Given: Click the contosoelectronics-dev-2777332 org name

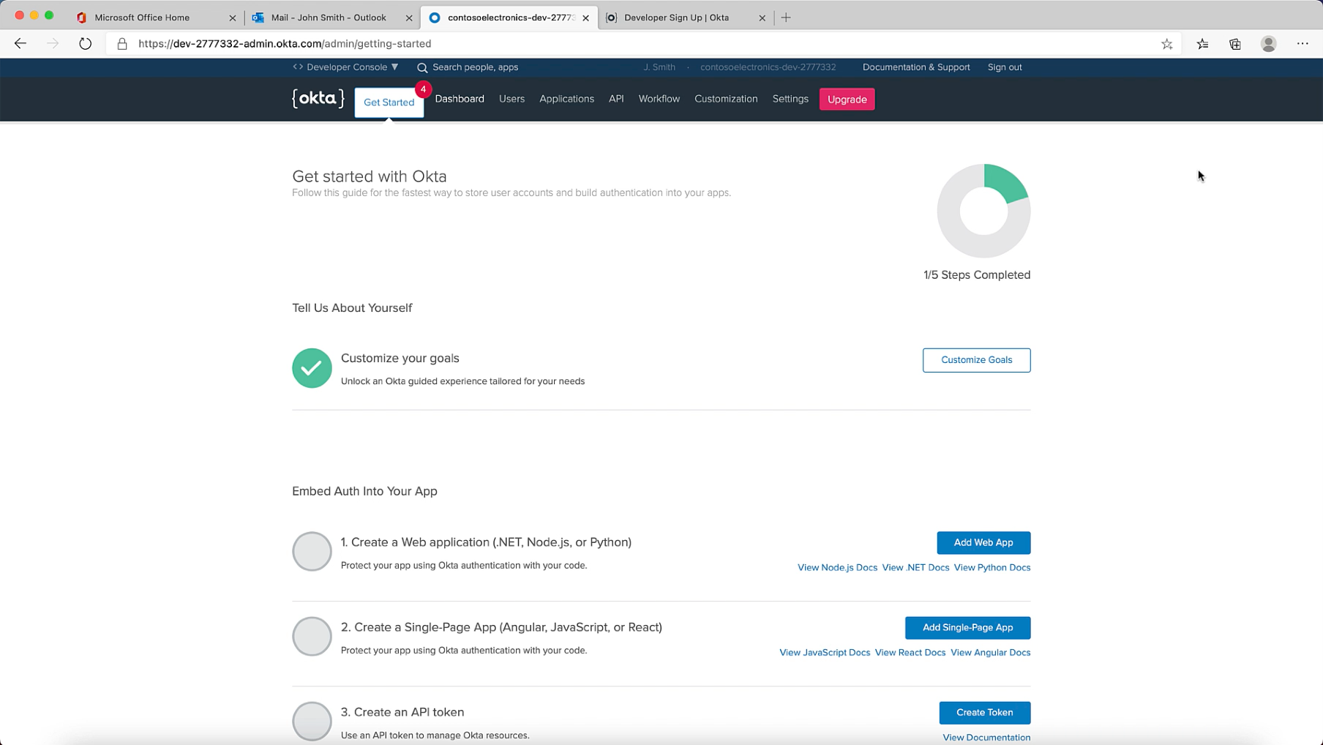Looking at the screenshot, I should 768,67.
